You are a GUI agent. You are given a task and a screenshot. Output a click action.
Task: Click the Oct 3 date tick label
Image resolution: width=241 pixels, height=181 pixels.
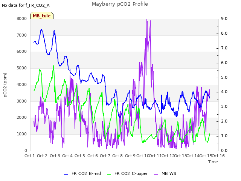tap(55, 156)
